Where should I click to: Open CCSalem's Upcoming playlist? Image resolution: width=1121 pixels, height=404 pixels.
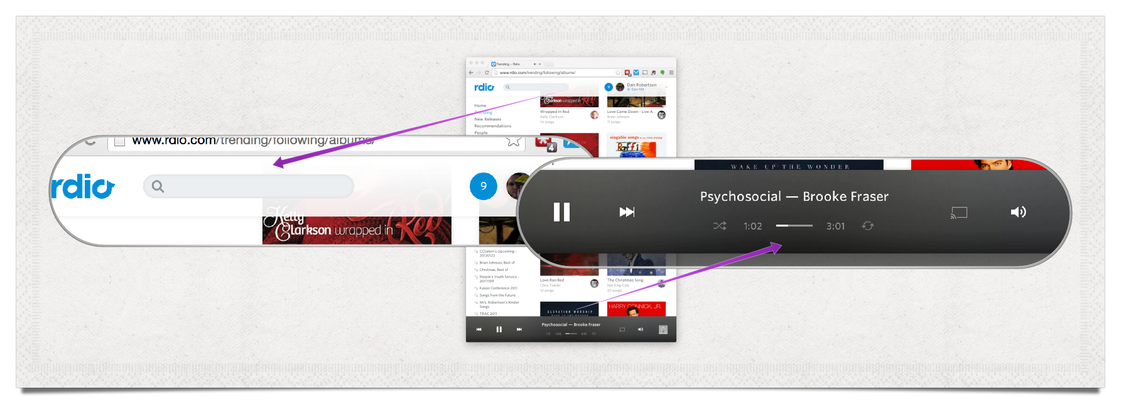[498, 253]
